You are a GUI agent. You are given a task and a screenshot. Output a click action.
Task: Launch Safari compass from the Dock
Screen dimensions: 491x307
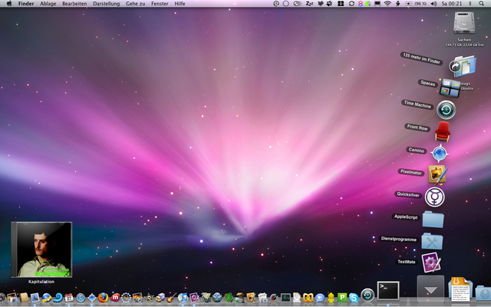tap(81, 298)
